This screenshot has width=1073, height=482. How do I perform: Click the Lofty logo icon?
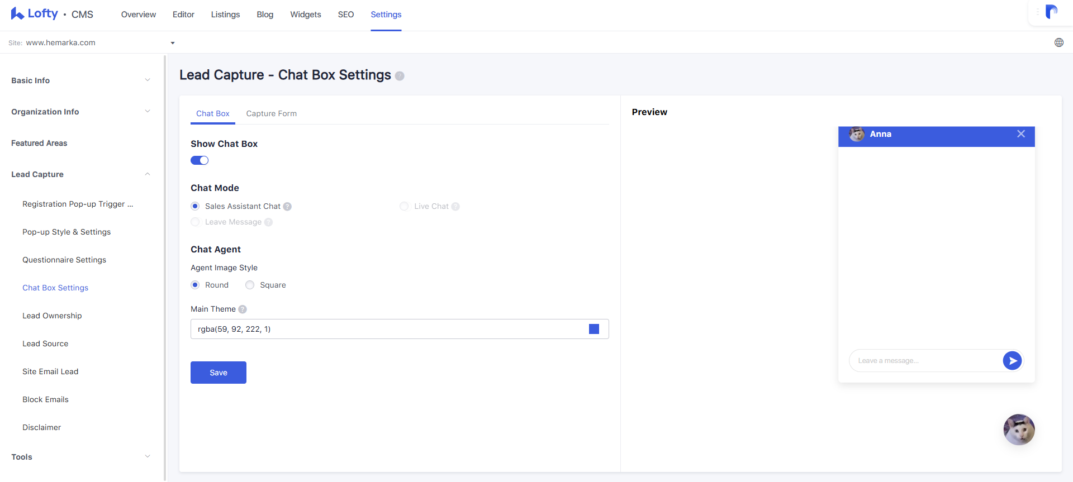(x=17, y=14)
